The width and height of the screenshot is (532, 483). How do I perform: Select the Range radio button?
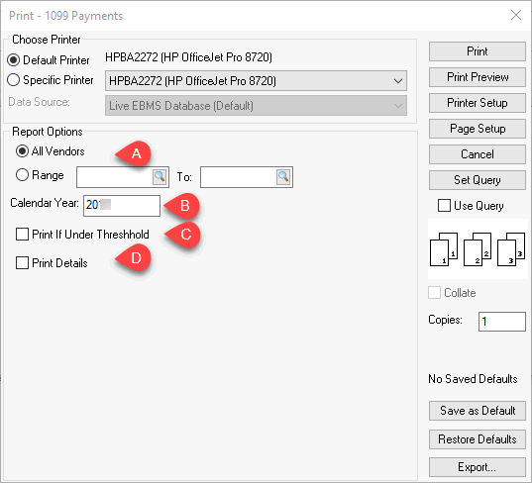tap(22, 175)
